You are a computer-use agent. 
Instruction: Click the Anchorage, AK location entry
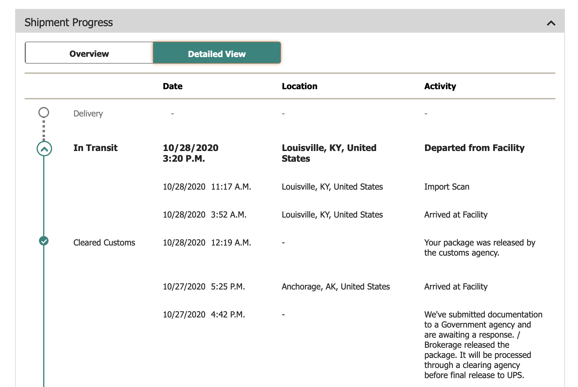[x=335, y=287]
